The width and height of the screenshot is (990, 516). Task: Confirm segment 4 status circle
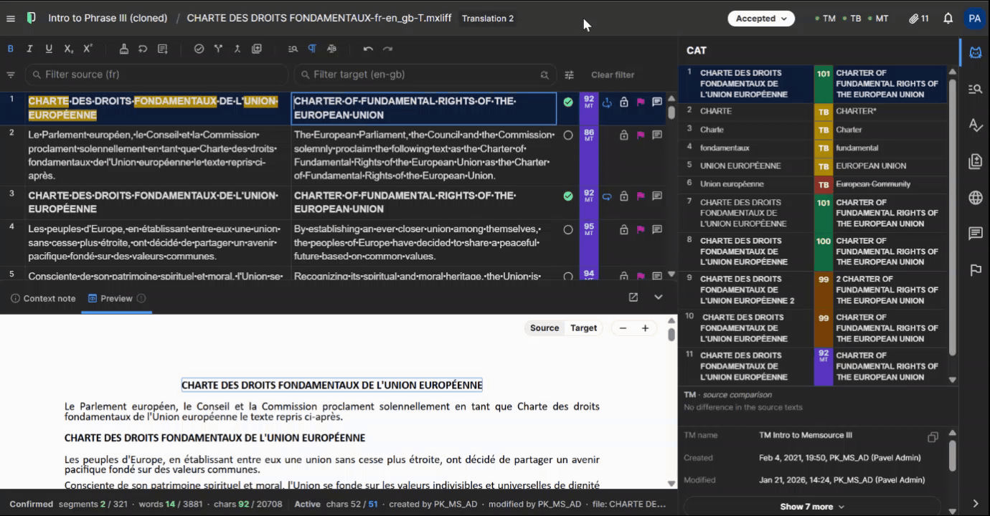568,230
